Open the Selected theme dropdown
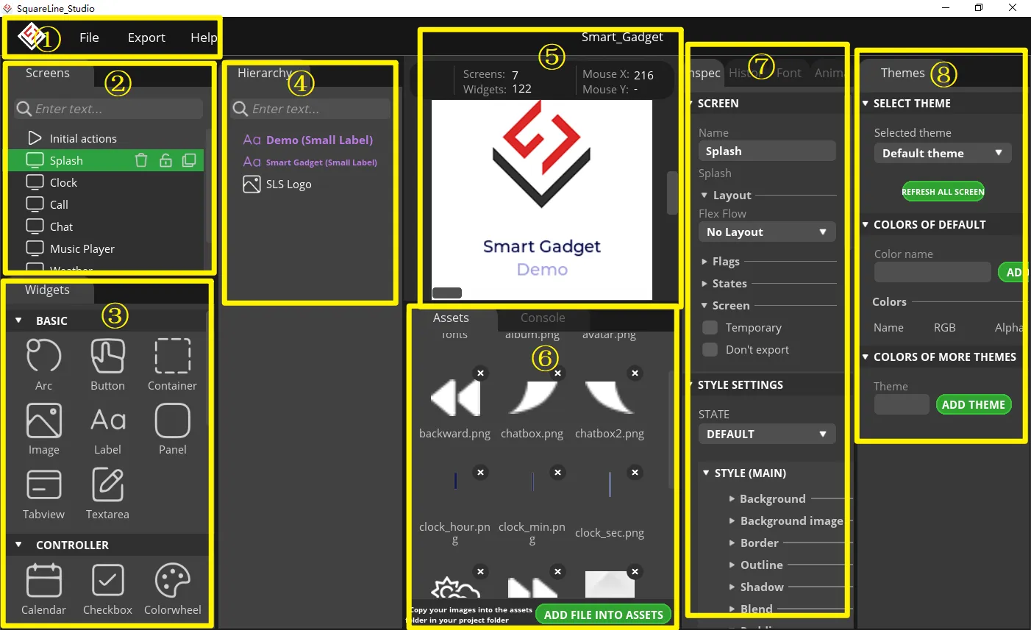This screenshot has height=630, width=1031. click(x=942, y=153)
